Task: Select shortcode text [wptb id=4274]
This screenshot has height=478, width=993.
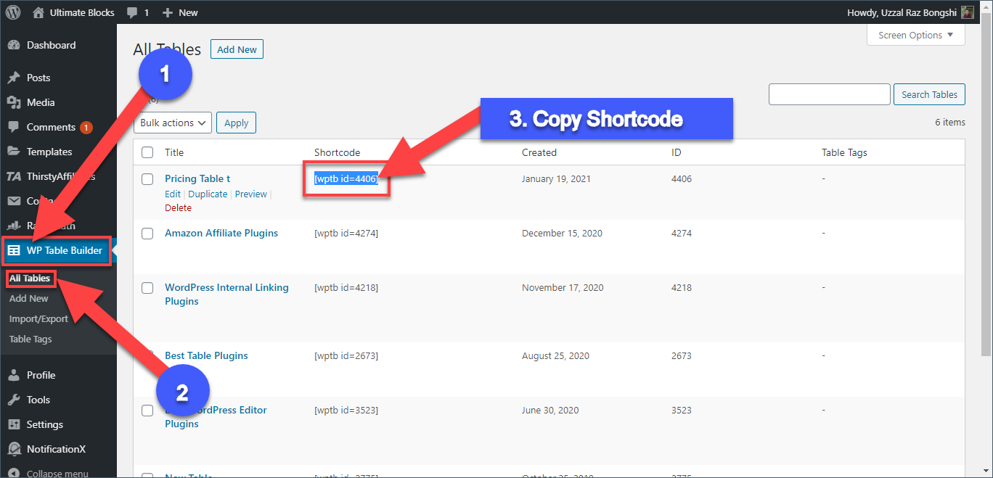Action: pyautogui.click(x=346, y=233)
